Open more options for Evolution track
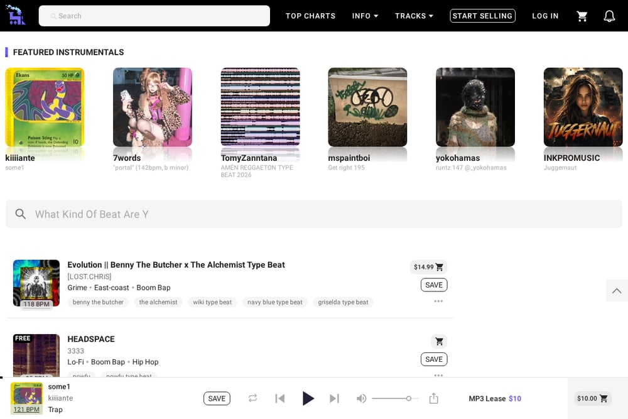 438,302
